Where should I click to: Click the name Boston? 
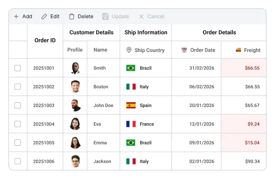tap(101, 87)
